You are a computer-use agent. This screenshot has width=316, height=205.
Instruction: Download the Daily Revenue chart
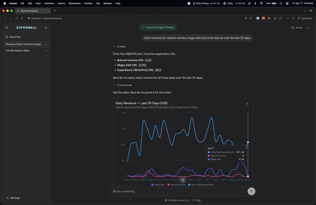tap(248, 103)
